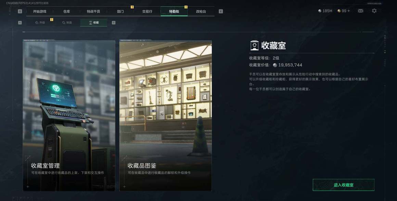This screenshot has height=201, width=397.
Task: Open the 仓库 tab
Action: pyautogui.click(x=67, y=11)
